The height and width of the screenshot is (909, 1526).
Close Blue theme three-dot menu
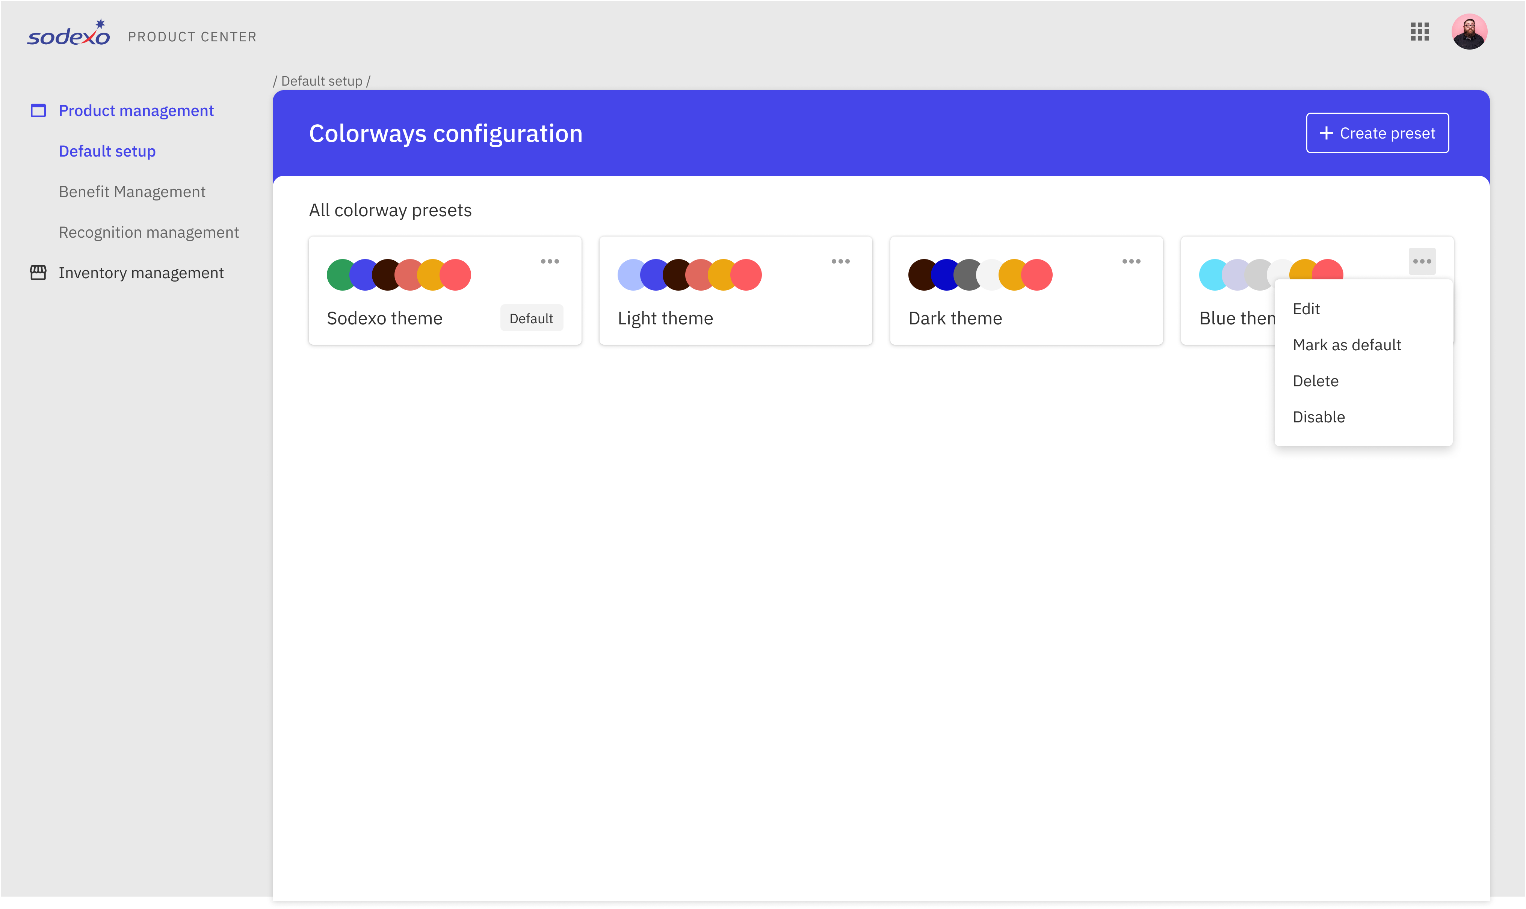click(x=1422, y=262)
